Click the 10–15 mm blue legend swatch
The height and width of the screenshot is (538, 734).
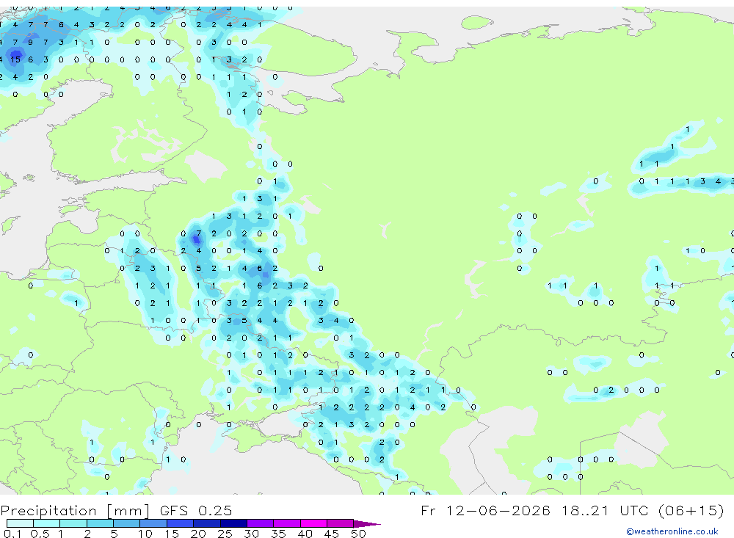pyautogui.click(x=153, y=523)
